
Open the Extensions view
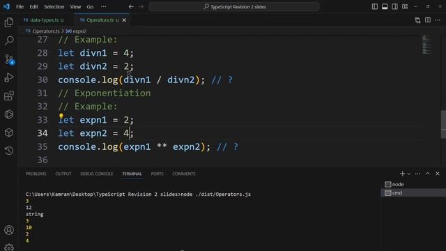(9, 96)
